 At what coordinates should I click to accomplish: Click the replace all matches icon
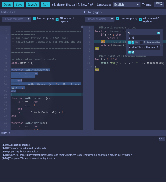click(133, 52)
